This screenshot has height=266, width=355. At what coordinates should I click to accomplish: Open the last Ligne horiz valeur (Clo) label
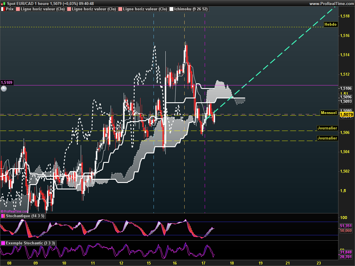coord(145,9)
